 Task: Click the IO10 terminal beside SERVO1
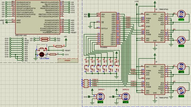click(89, 97)
